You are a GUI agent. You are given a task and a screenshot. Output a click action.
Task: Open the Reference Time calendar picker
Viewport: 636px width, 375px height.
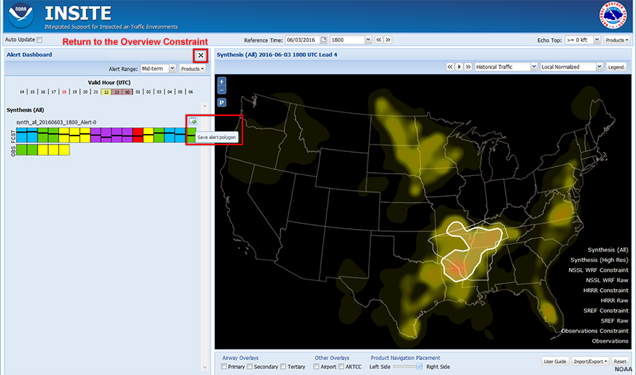tap(324, 40)
